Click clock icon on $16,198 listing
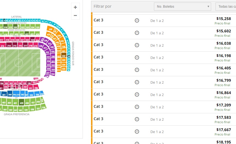Image resolution: width=236 pixels, height=144 pixels. tap(137, 58)
